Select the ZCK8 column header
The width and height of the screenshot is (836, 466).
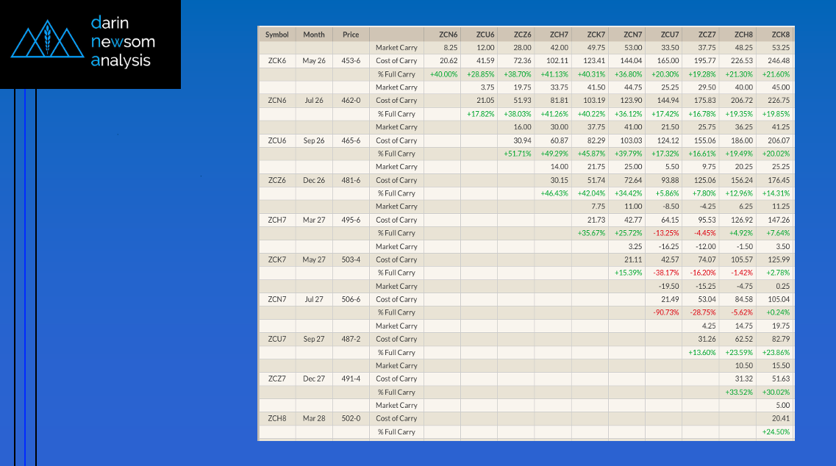pos(780,35)
